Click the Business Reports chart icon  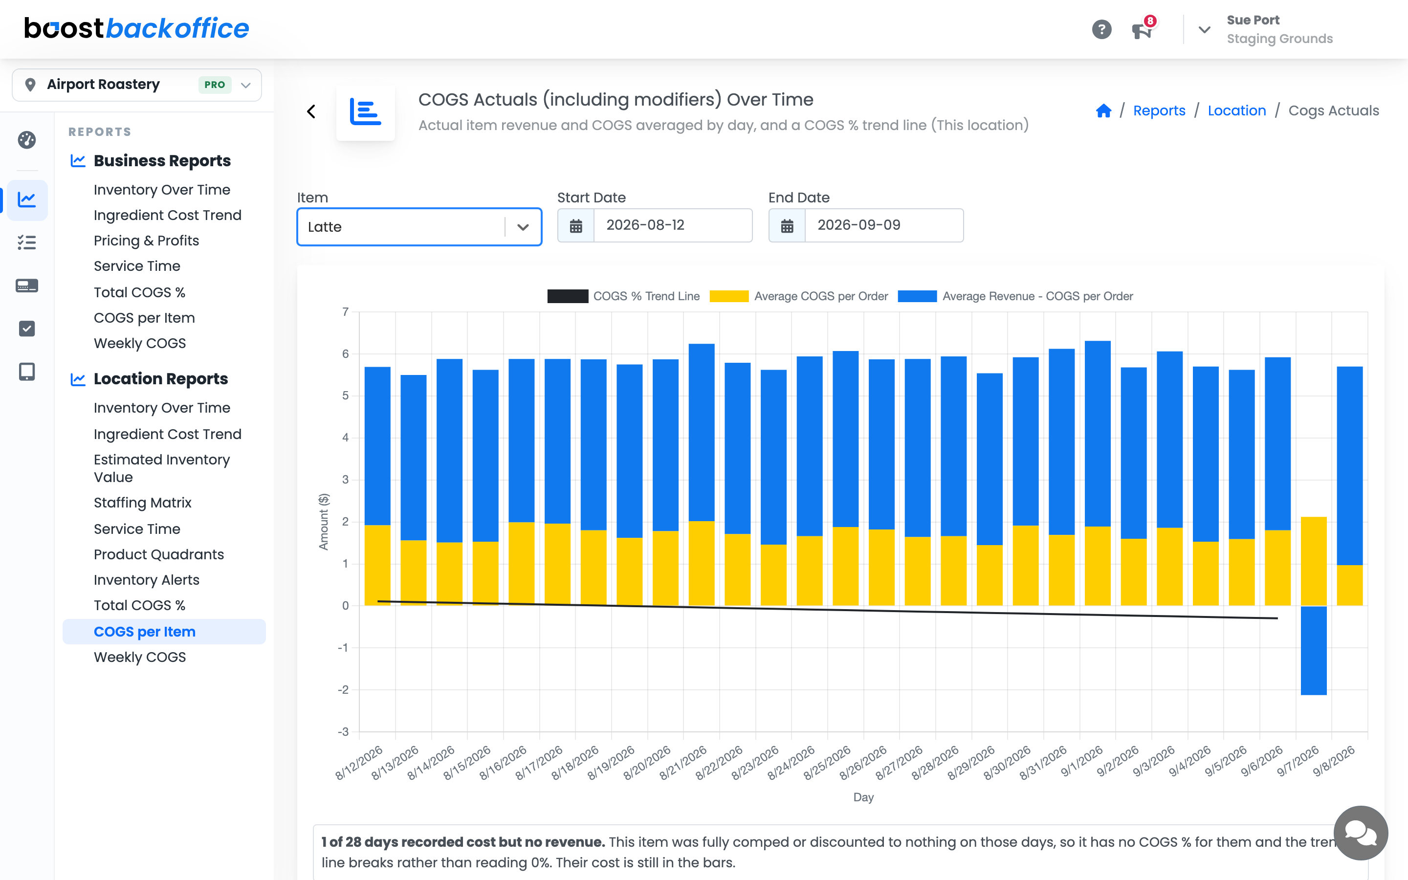[x=78, y=161]
